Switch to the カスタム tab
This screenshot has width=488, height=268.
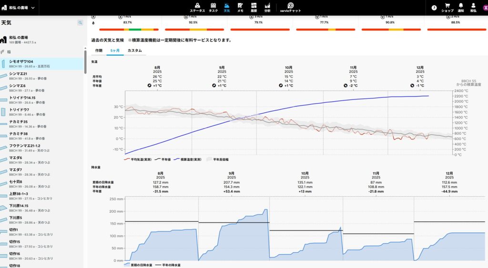[134, 50]
